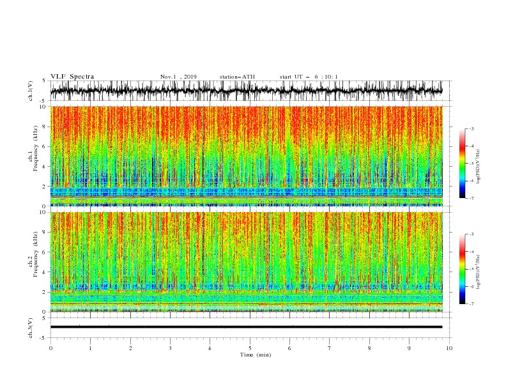Click the 'VLF Spectra' title text
The width and height of the screenshot is (506, 391).
pyautogui.click(x=72, y=77)
